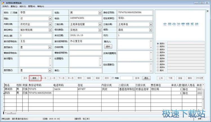The image size is (211, 122).
Task: Click the 删除 button beside FTP设置
Action: pos(190,78)
